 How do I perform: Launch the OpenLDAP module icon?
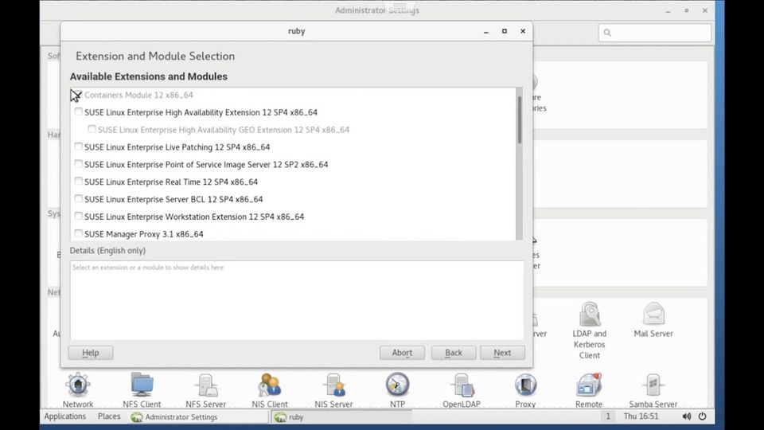point(462,385)
